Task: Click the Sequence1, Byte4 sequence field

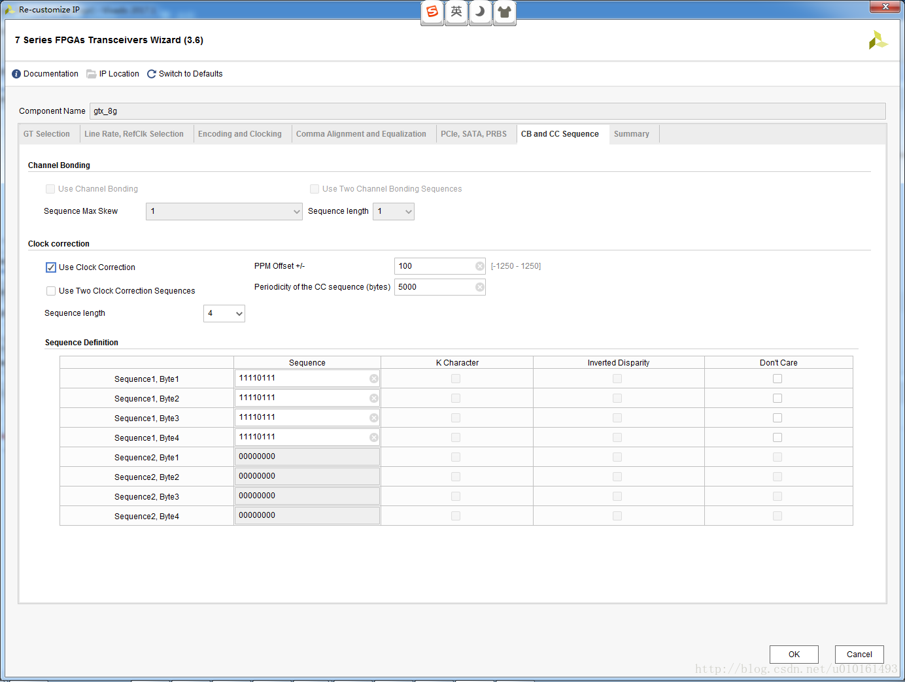Action: [x=307, y=437]
